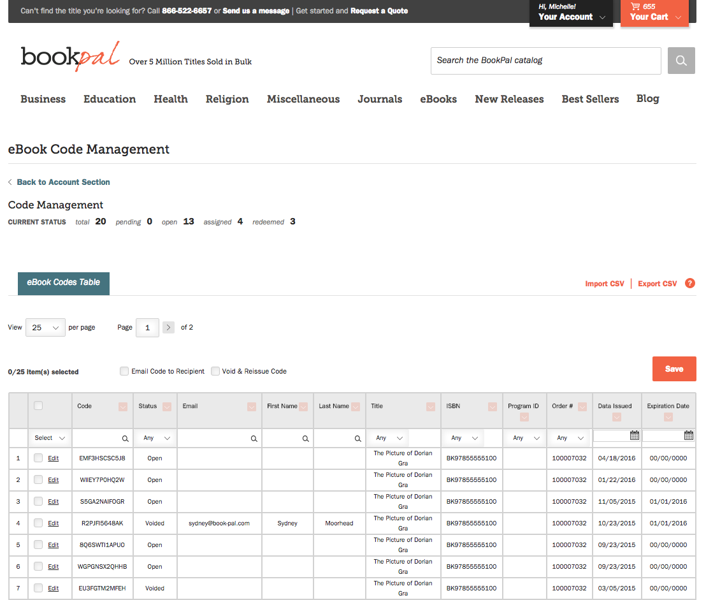
Task: Click the Program ID column sort arrow
Action: pos(524,417)
